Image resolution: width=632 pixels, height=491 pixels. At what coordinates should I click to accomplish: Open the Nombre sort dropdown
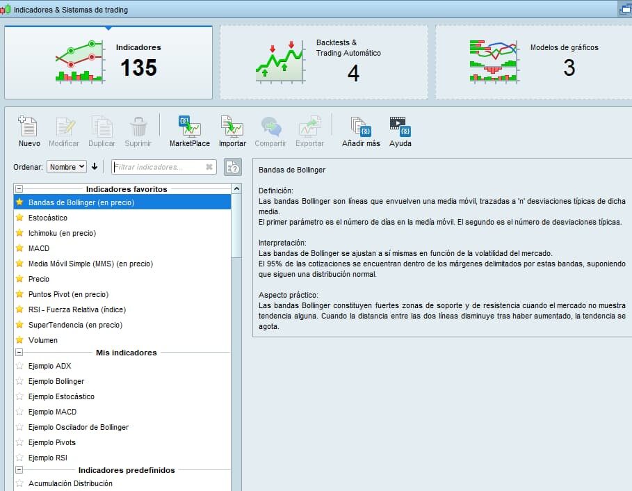point(67,166)
